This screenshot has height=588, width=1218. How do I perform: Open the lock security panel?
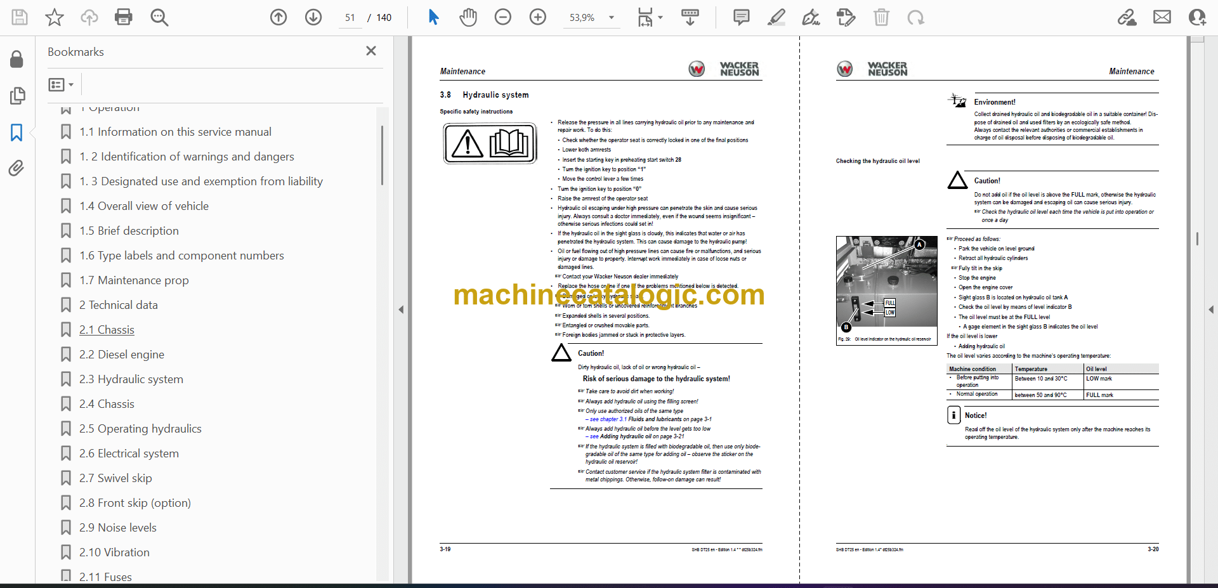coord(16,60)
